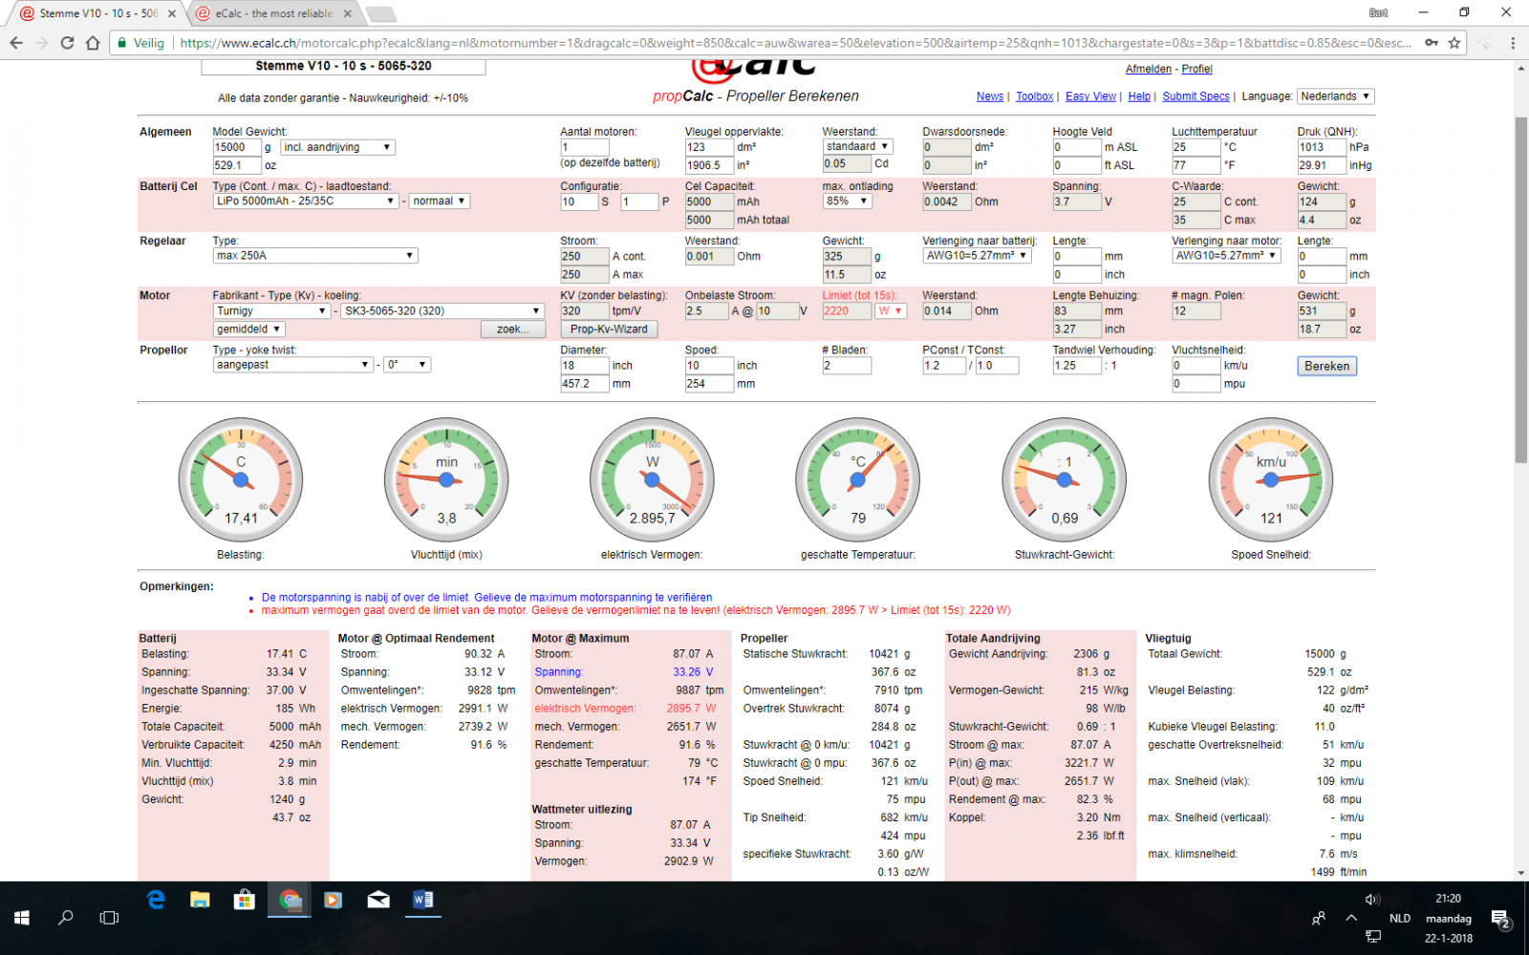The height and width of the screenshot is (955, 1529).
Task: Click the volume speaker tray icon
Action: click(x=1372, y=899)
